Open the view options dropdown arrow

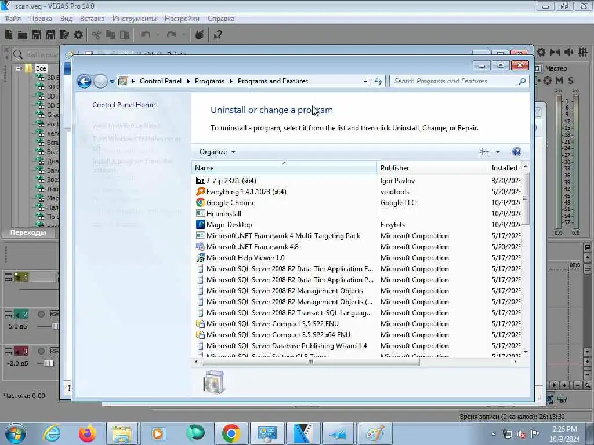click(x=498, y=152)
